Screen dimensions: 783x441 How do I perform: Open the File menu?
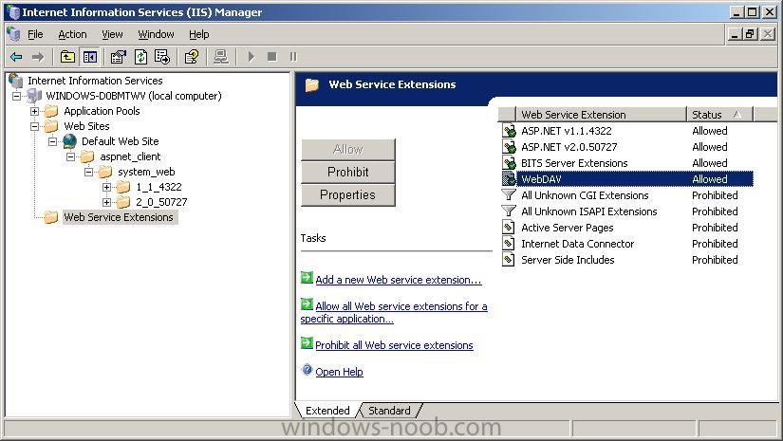coord(35,34)
